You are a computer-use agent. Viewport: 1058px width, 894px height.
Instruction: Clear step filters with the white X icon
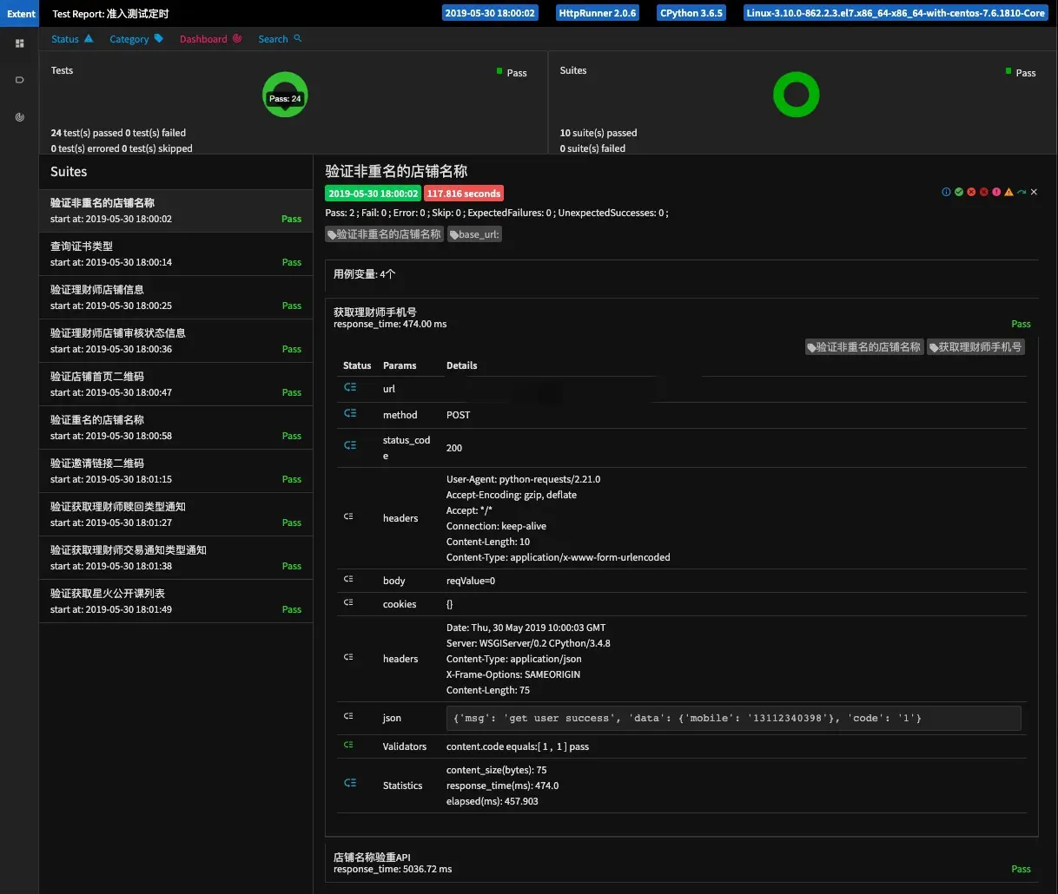pyautogui.click(x=1034, y=192)
